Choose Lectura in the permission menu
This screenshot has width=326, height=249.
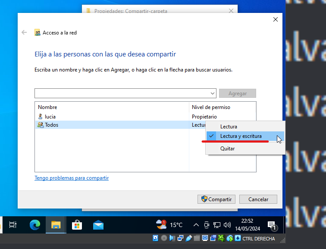tap(245, 127)
